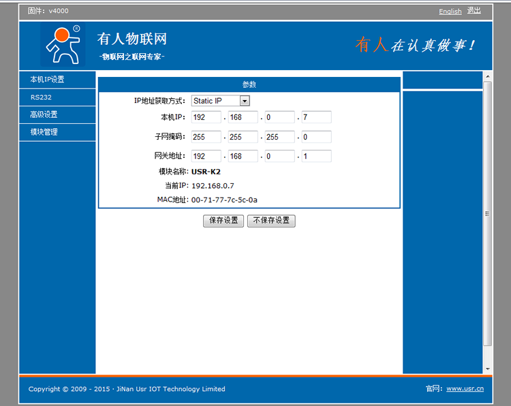This screenshot has height=406, width=511.
Task: Open the 本机IP设置 menu item
Action: 57,80
